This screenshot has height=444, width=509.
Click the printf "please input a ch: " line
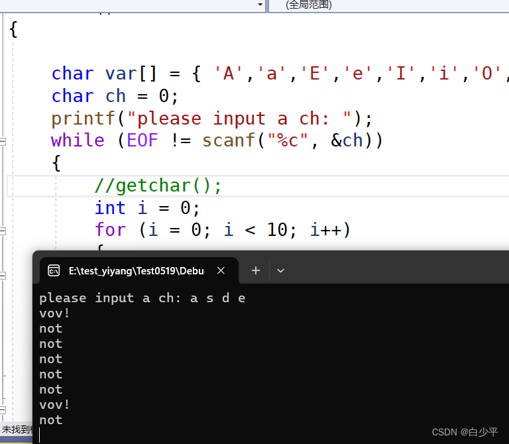211,119
